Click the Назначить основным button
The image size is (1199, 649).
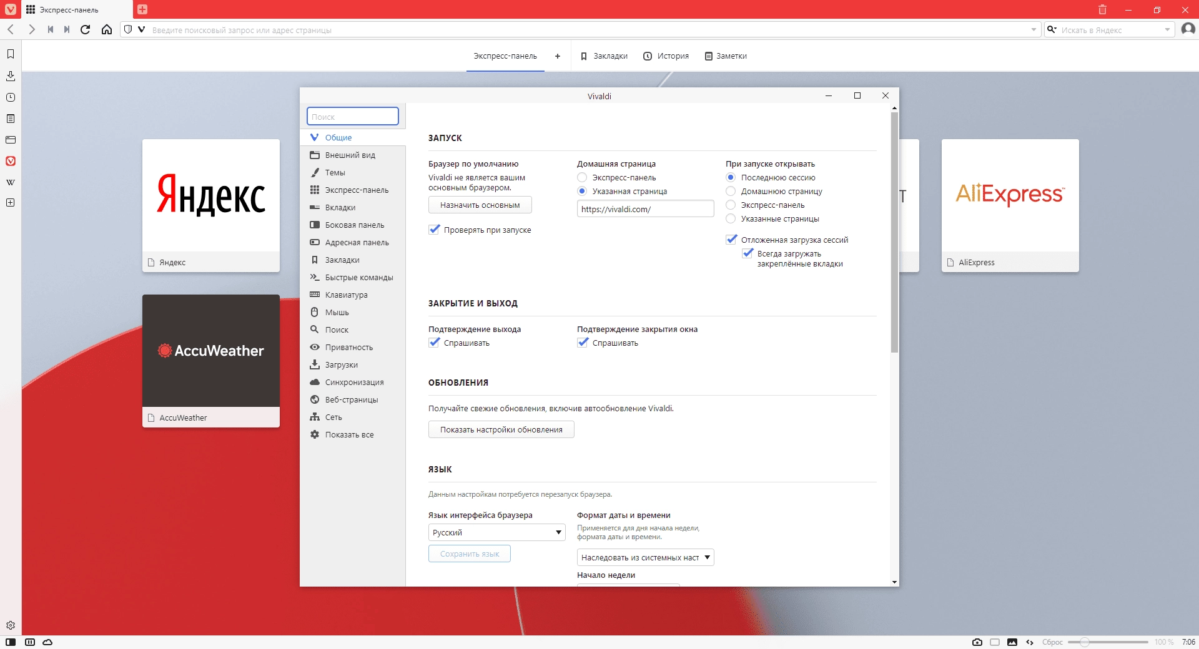(480, 205)
